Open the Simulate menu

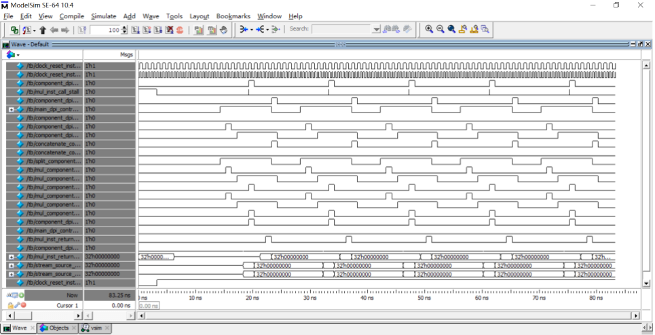(104, 16)
